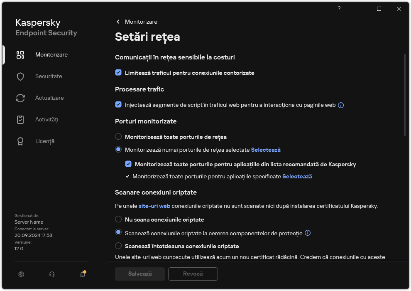
Task: Open help via the question mark icon
Action: (339, 9)
